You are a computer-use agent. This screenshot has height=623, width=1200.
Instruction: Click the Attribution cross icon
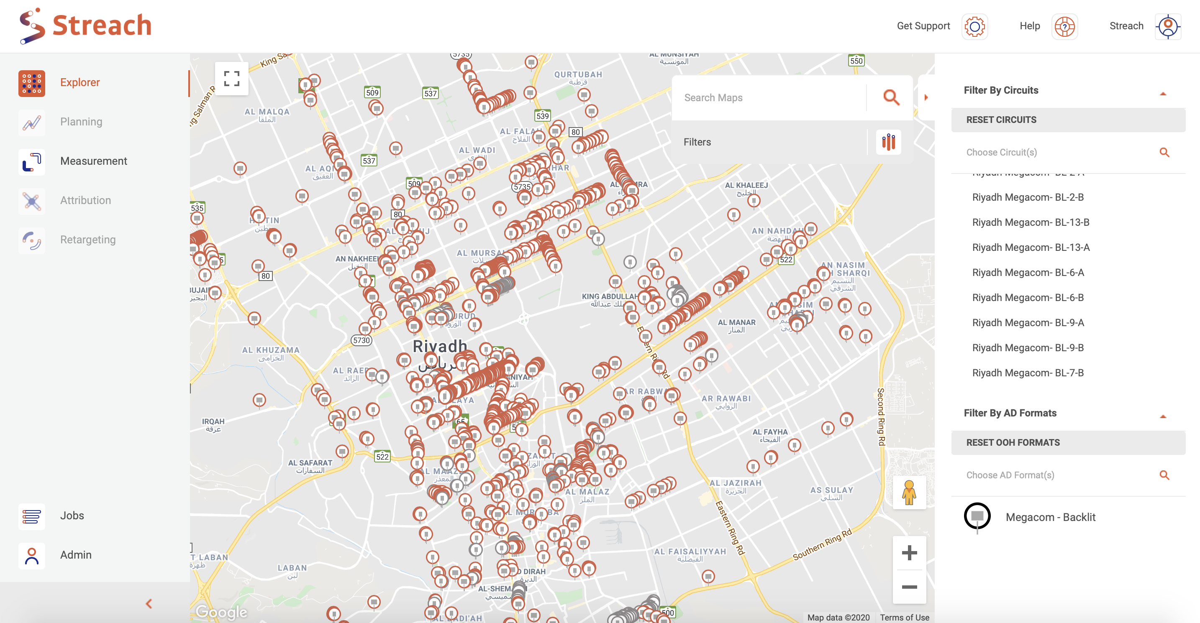(x=32, y=201)
